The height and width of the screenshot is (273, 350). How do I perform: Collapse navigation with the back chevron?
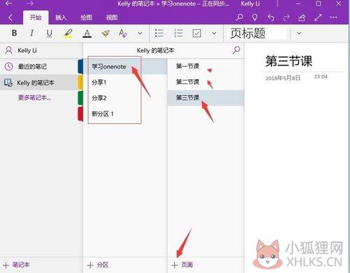click(10, 17)
